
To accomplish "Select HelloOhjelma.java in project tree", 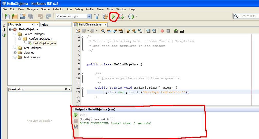I will (44, 43).
